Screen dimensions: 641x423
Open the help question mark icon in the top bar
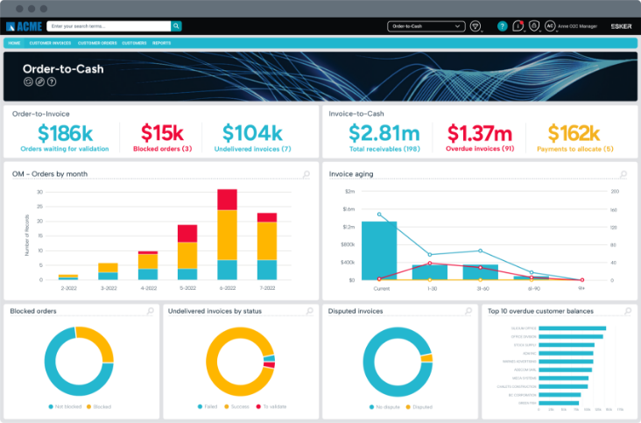point(502,26)
